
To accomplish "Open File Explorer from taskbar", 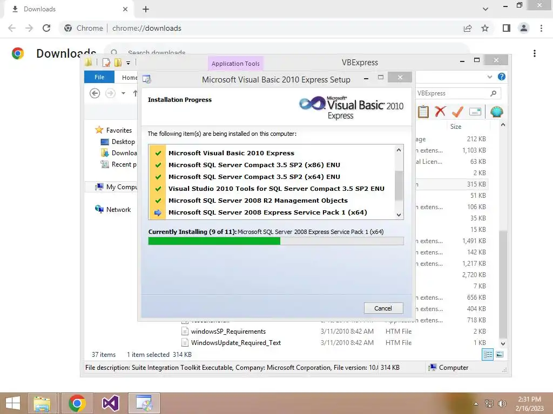I will 42,403.
